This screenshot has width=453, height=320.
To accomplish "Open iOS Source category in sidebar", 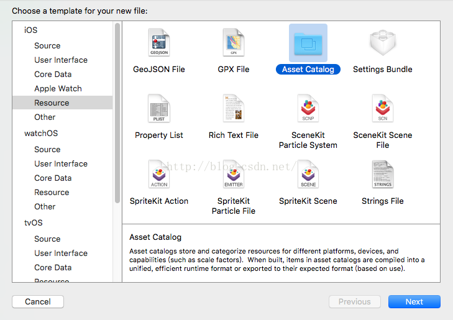I will click(47, 45).
